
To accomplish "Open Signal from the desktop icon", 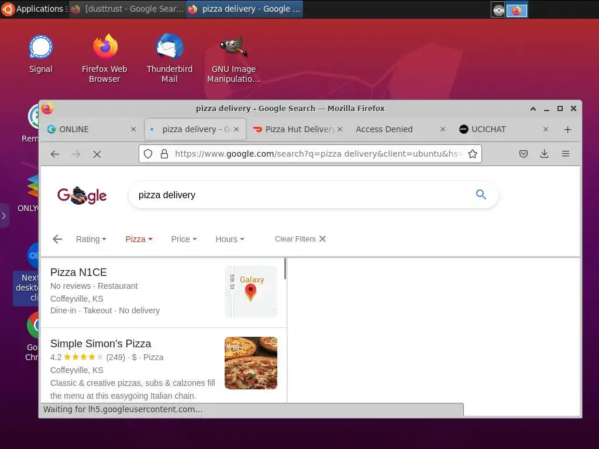I will [40, 54].
